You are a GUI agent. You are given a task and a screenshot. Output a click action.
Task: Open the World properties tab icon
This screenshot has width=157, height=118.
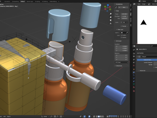point(134,66)
